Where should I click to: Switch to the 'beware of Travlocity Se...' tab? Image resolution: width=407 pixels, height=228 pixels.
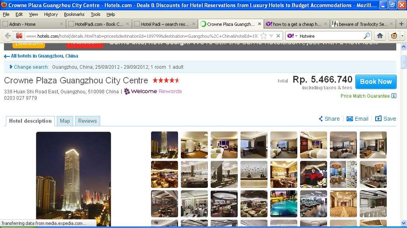362,24
